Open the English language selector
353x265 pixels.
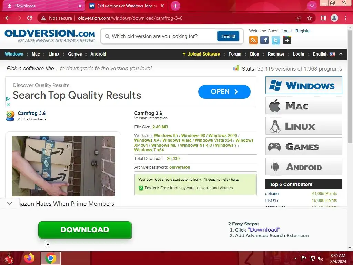coord(323,54)
